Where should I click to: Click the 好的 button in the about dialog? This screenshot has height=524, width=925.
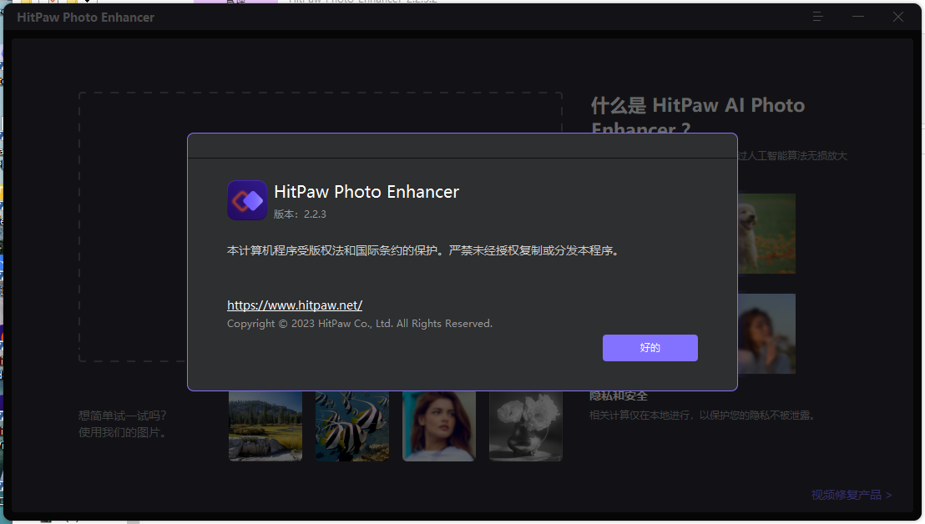tap(650, 348)
